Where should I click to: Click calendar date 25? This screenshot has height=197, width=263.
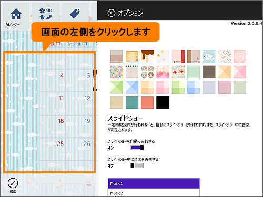(60, 144)
